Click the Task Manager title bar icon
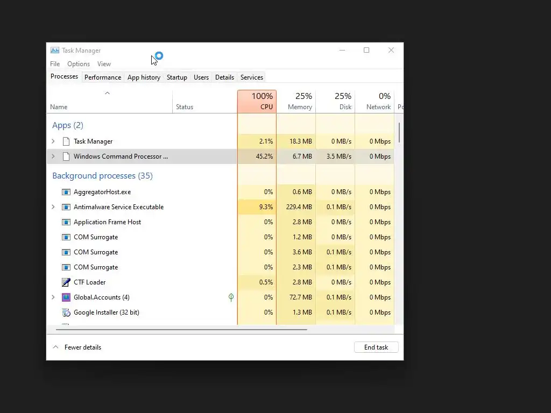Viewport: 551px width, 413px height. click(55, 50)
